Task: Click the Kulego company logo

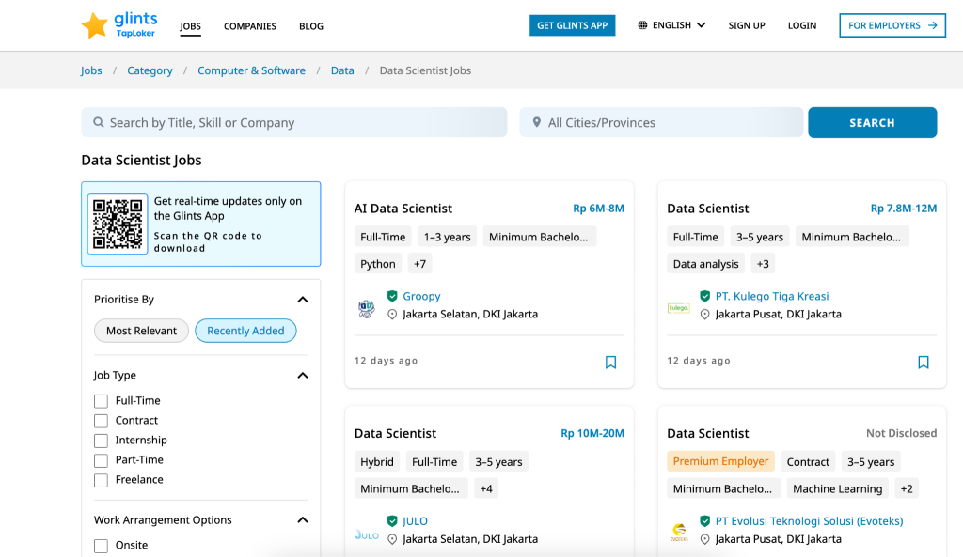Action: (679, 308)
